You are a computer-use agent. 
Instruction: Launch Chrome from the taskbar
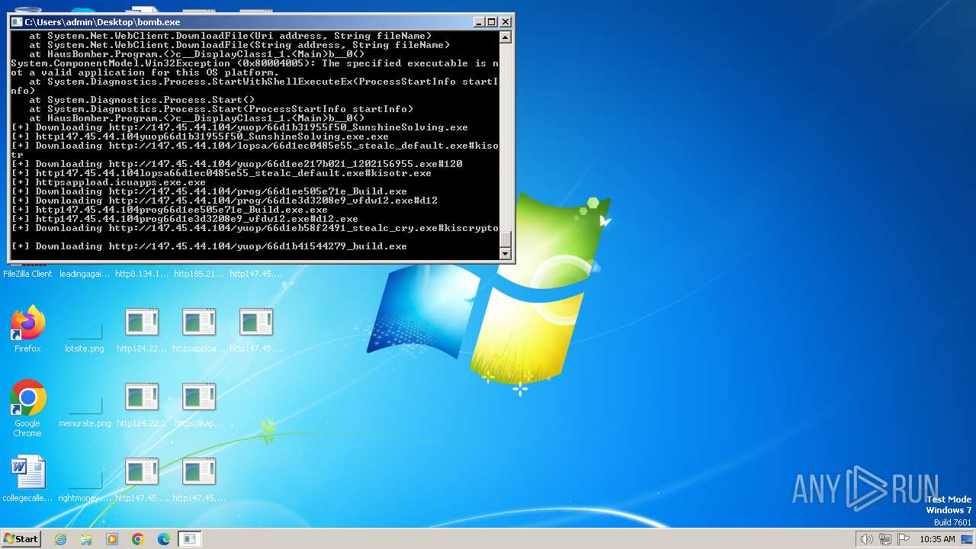coord(138,539)
